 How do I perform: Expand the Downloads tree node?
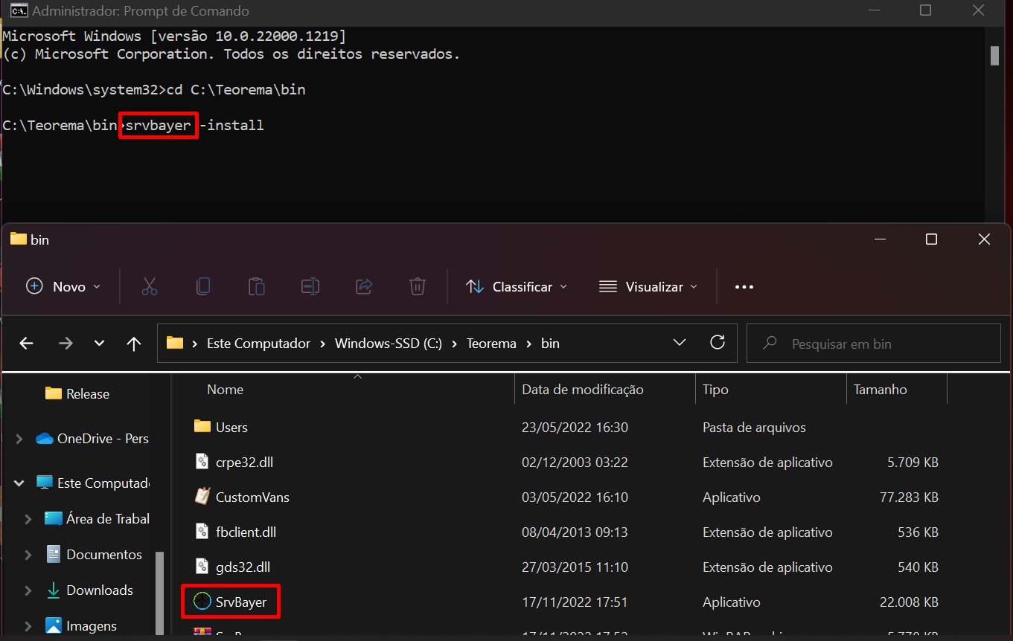(x=28, y=590)
